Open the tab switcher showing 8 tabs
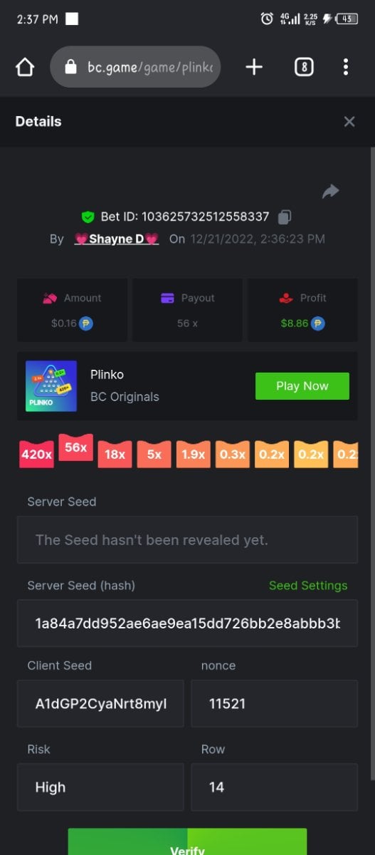The width and height of the screenshot is (375, 855). point(304,67)
